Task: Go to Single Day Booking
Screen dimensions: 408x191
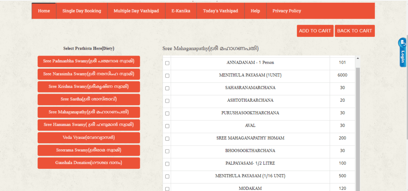Action: [82, 11]
